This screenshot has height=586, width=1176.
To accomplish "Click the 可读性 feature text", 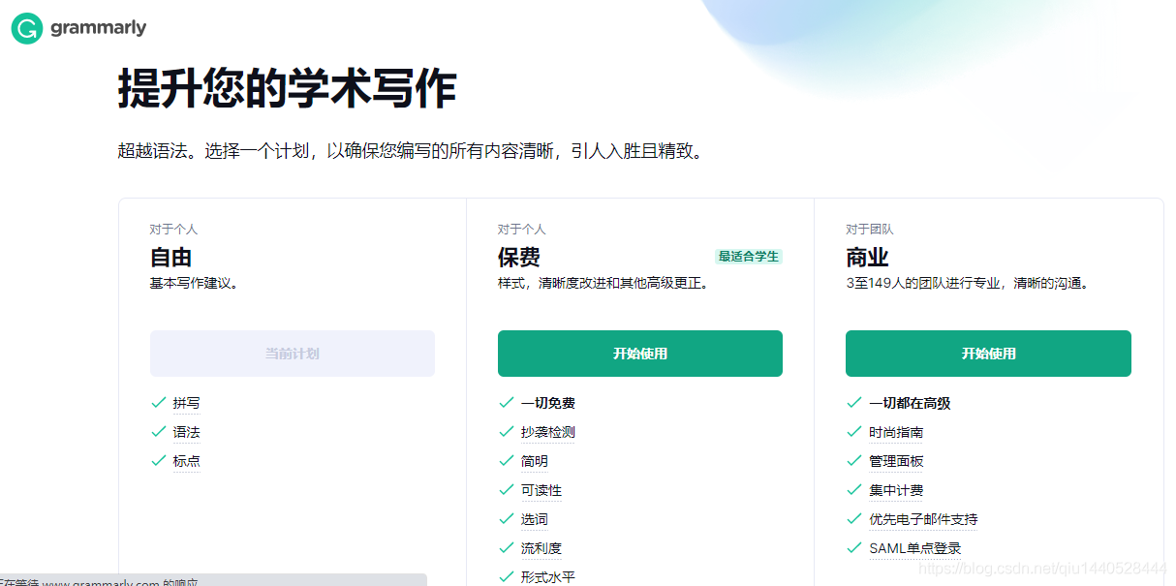I will [542, 490].
